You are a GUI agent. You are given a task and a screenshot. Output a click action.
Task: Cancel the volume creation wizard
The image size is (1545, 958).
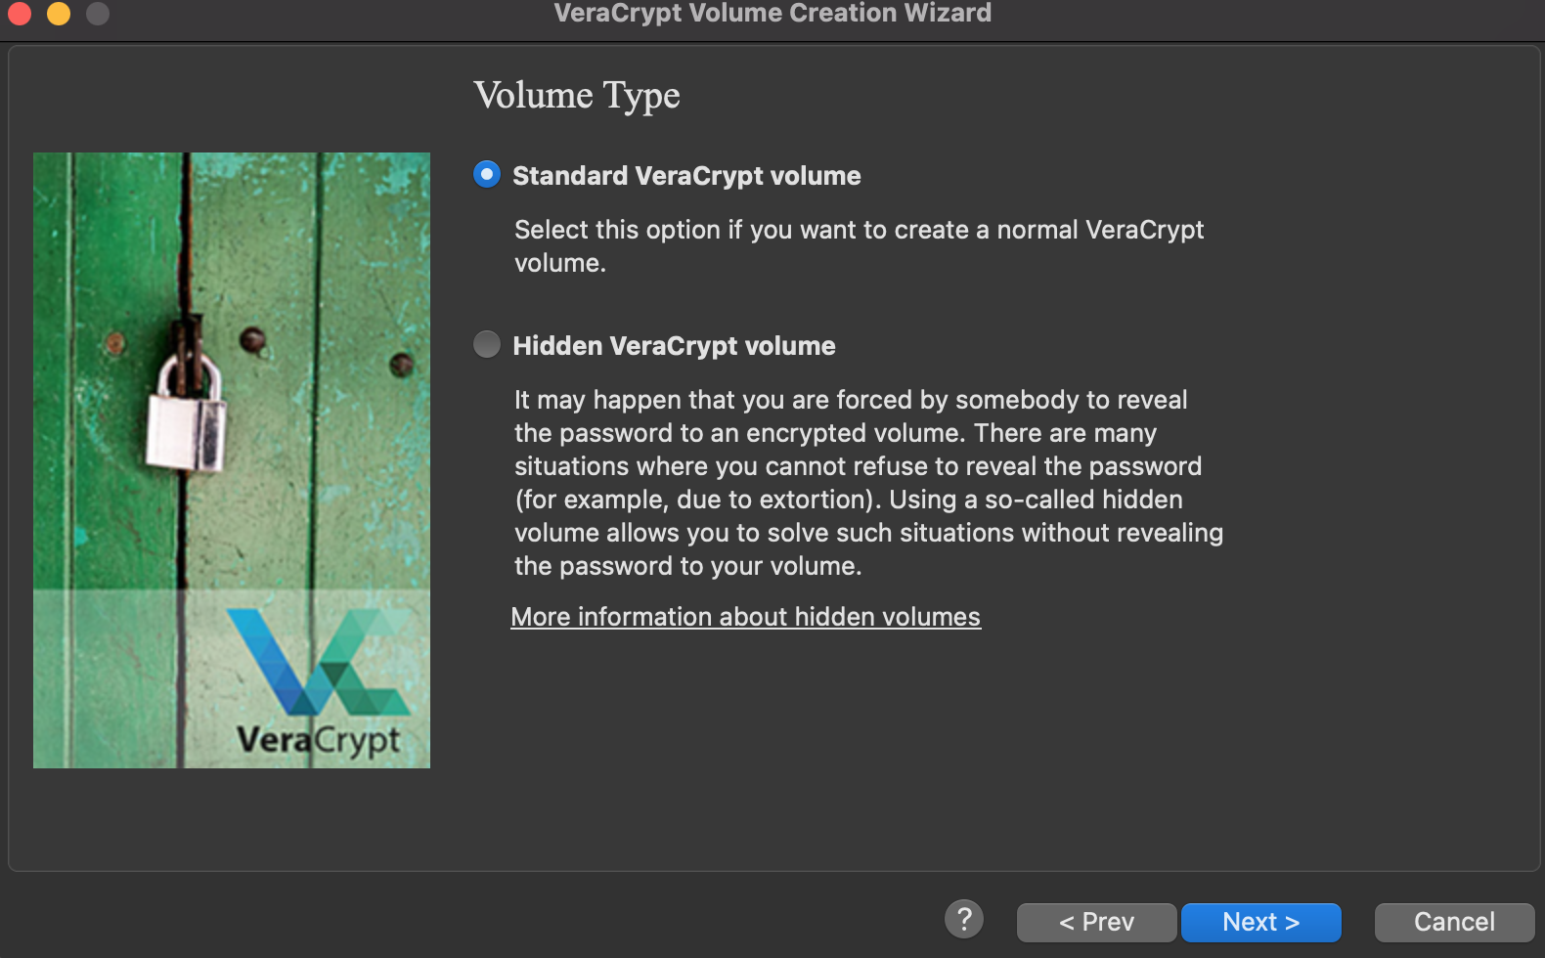click(x=1454, y=922)
